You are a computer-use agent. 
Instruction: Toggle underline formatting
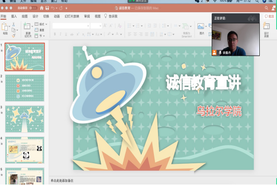[x=66, y=34]
